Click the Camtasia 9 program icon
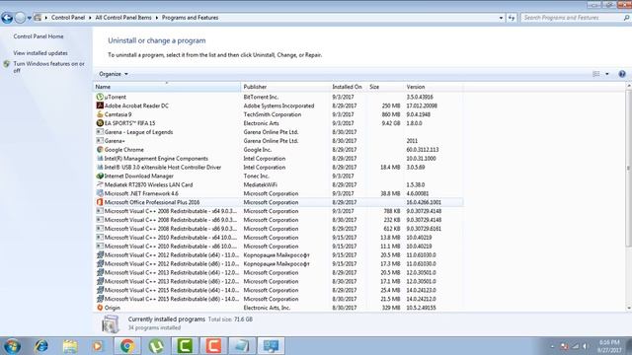This screenshot has width=632, height=355. click(100, 114)
